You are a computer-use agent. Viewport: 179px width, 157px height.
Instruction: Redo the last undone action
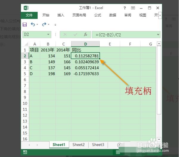(44, 24)
